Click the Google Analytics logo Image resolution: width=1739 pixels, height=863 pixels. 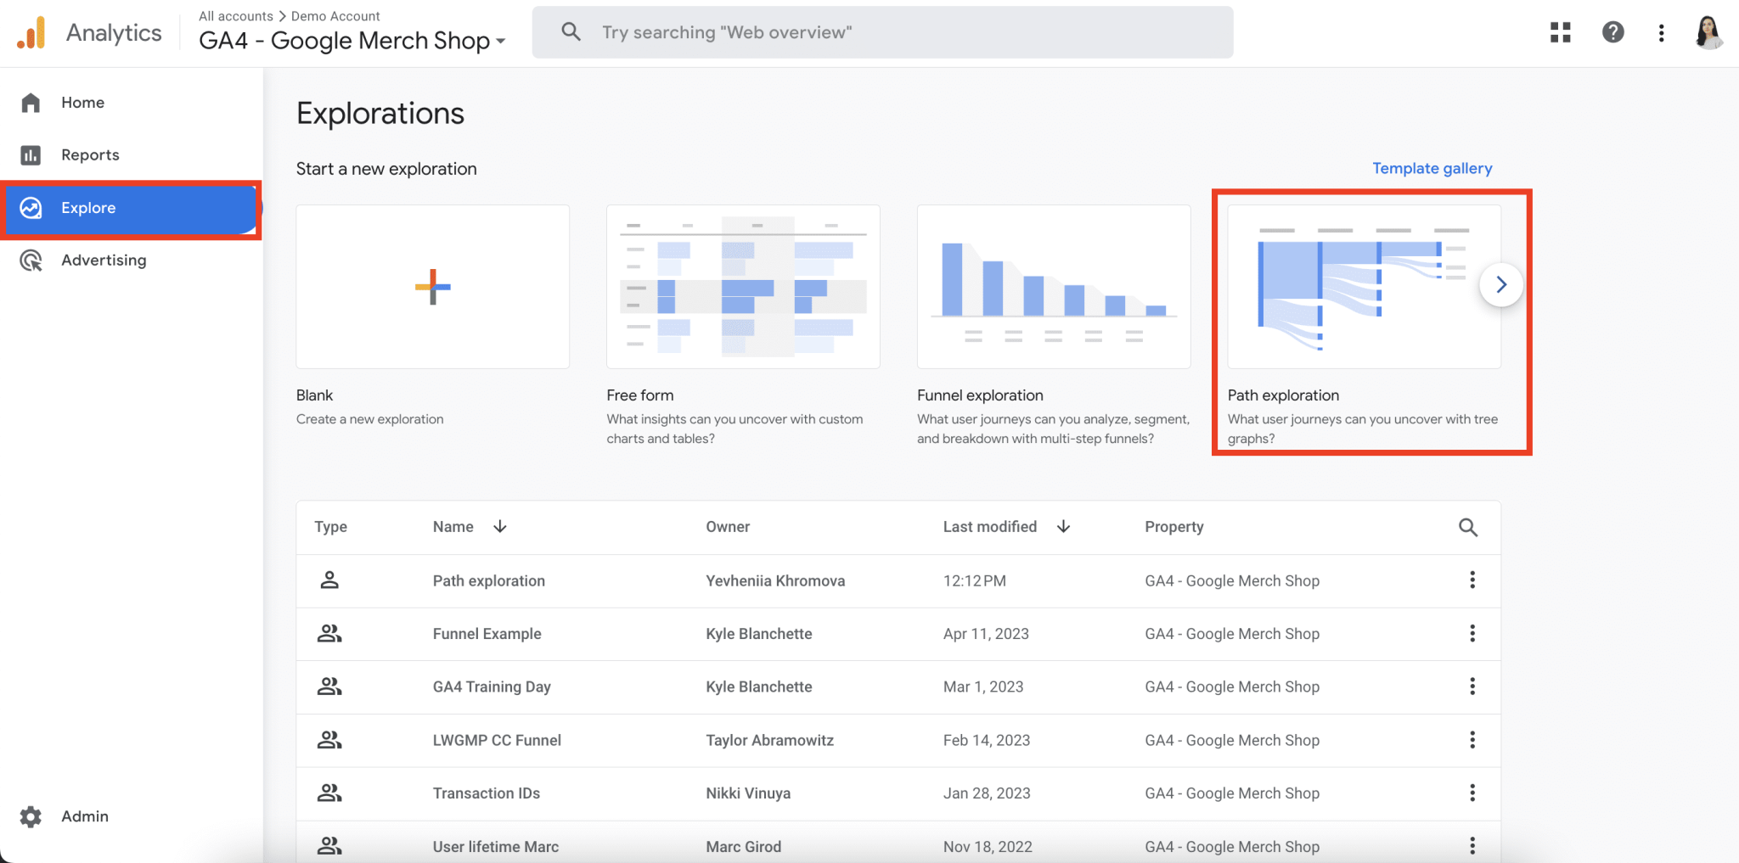pyautogui.click(x=32, y=32)
